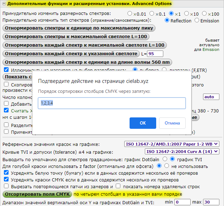Cancel the dialog with Отмена
Screen dimensions: 224x206
172,123
